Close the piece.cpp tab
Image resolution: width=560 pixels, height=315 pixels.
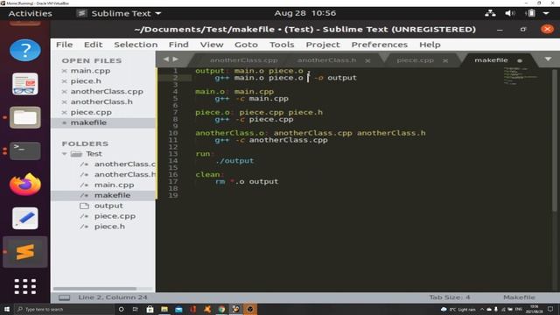(445, 60)
